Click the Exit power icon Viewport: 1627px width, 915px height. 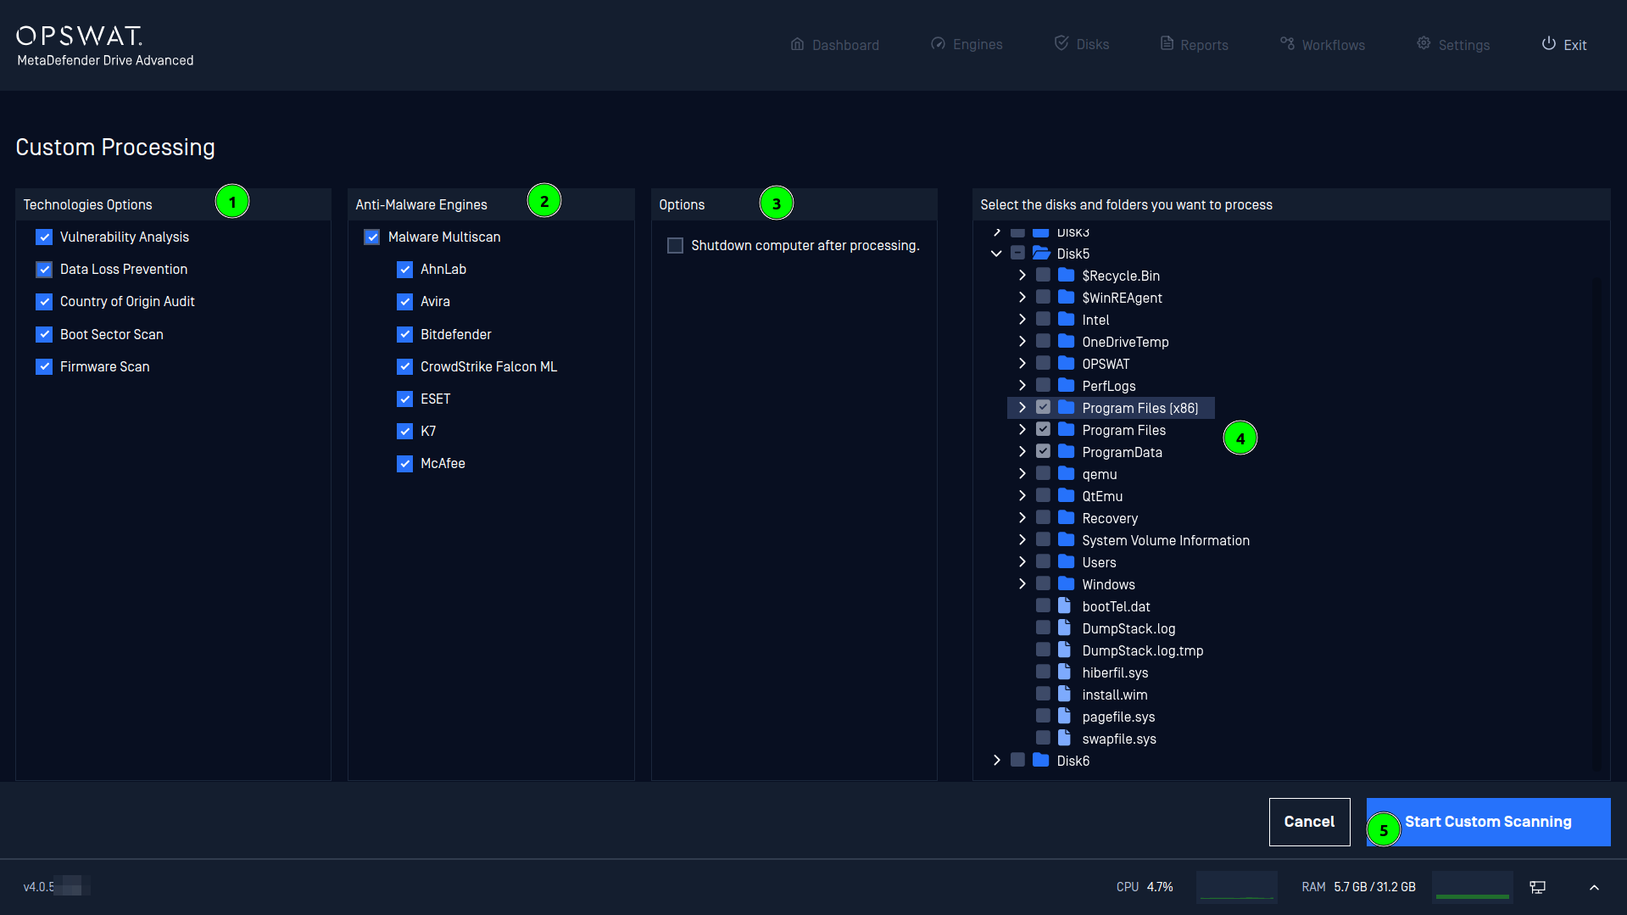pos(1548,43)
